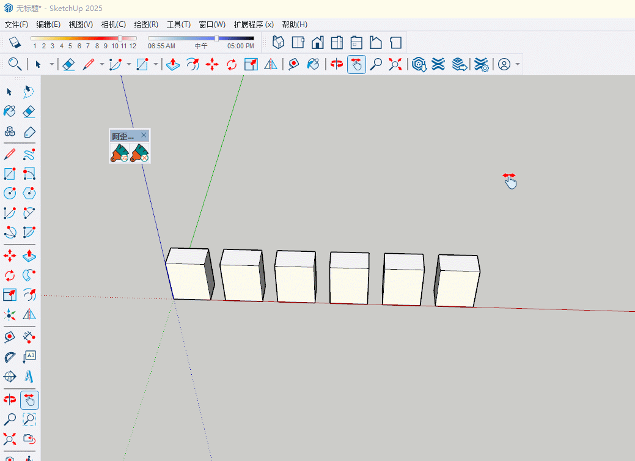Select the Lasso Select tool
This screenshot has height=461, width=635.
(x=29, y=92)
